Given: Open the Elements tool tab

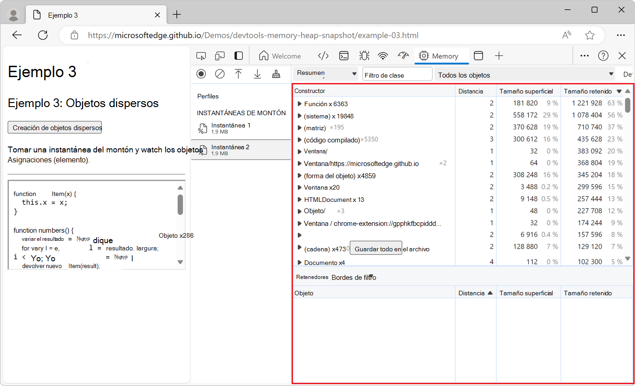Looking at the screenshot, I should 323,56.
